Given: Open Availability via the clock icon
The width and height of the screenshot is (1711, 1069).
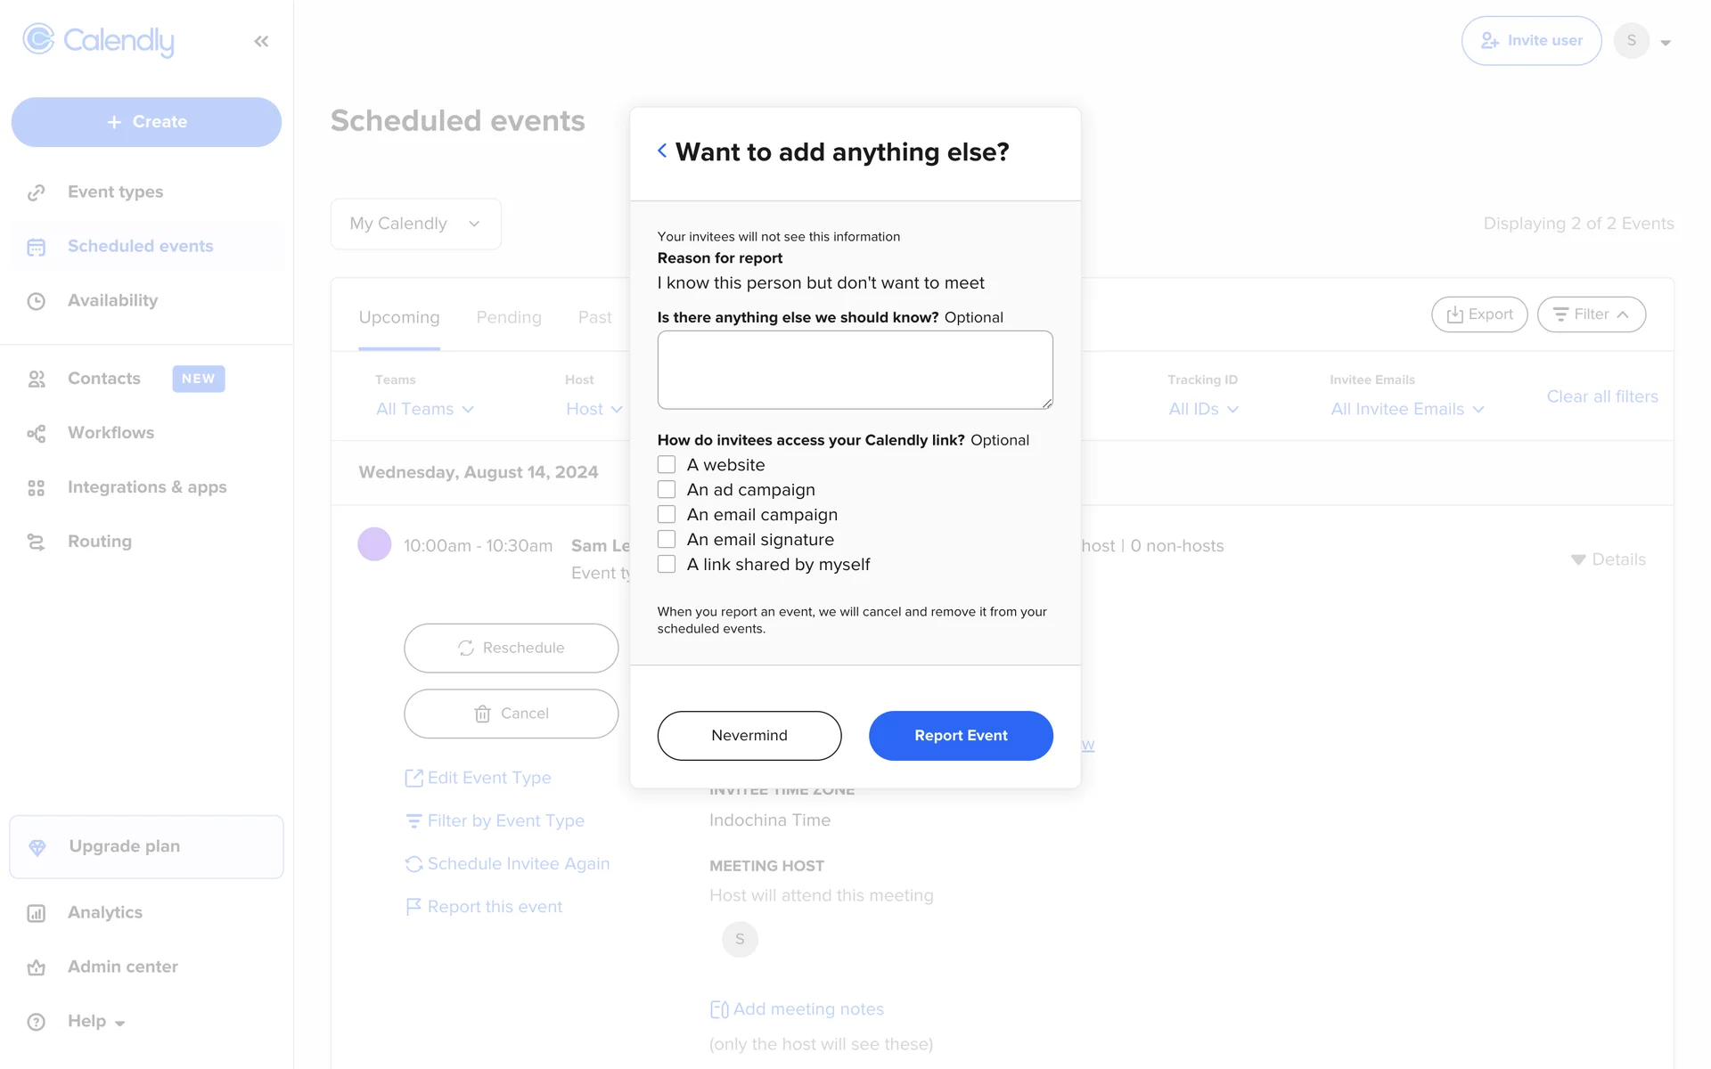Looking at the screenshot, I should coord(36,301).
